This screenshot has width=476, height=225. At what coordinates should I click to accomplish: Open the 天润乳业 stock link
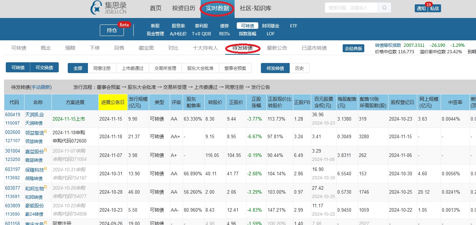click(x=35, y=114)
